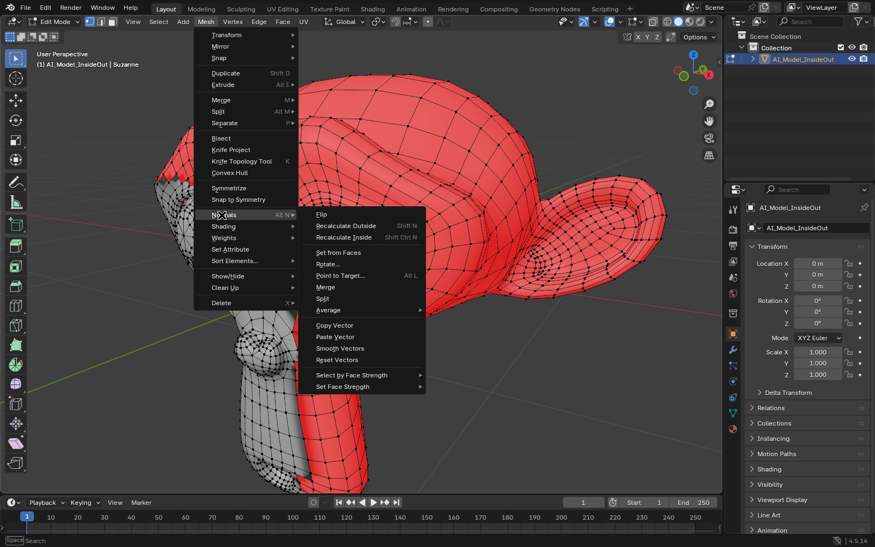Viewport: 875px width, 547px height.
Task: Open the Sculpting workspace tab
Action: click(241, 9)
